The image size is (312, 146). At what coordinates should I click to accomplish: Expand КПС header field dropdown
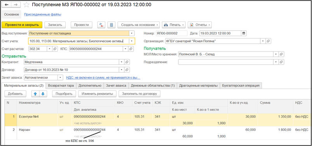point(126,49)
